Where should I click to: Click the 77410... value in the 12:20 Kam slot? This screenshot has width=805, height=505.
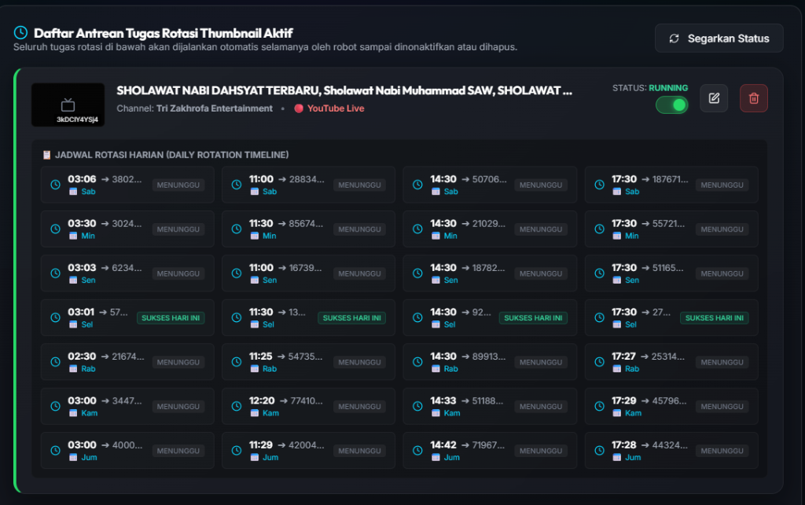point(307,401)
